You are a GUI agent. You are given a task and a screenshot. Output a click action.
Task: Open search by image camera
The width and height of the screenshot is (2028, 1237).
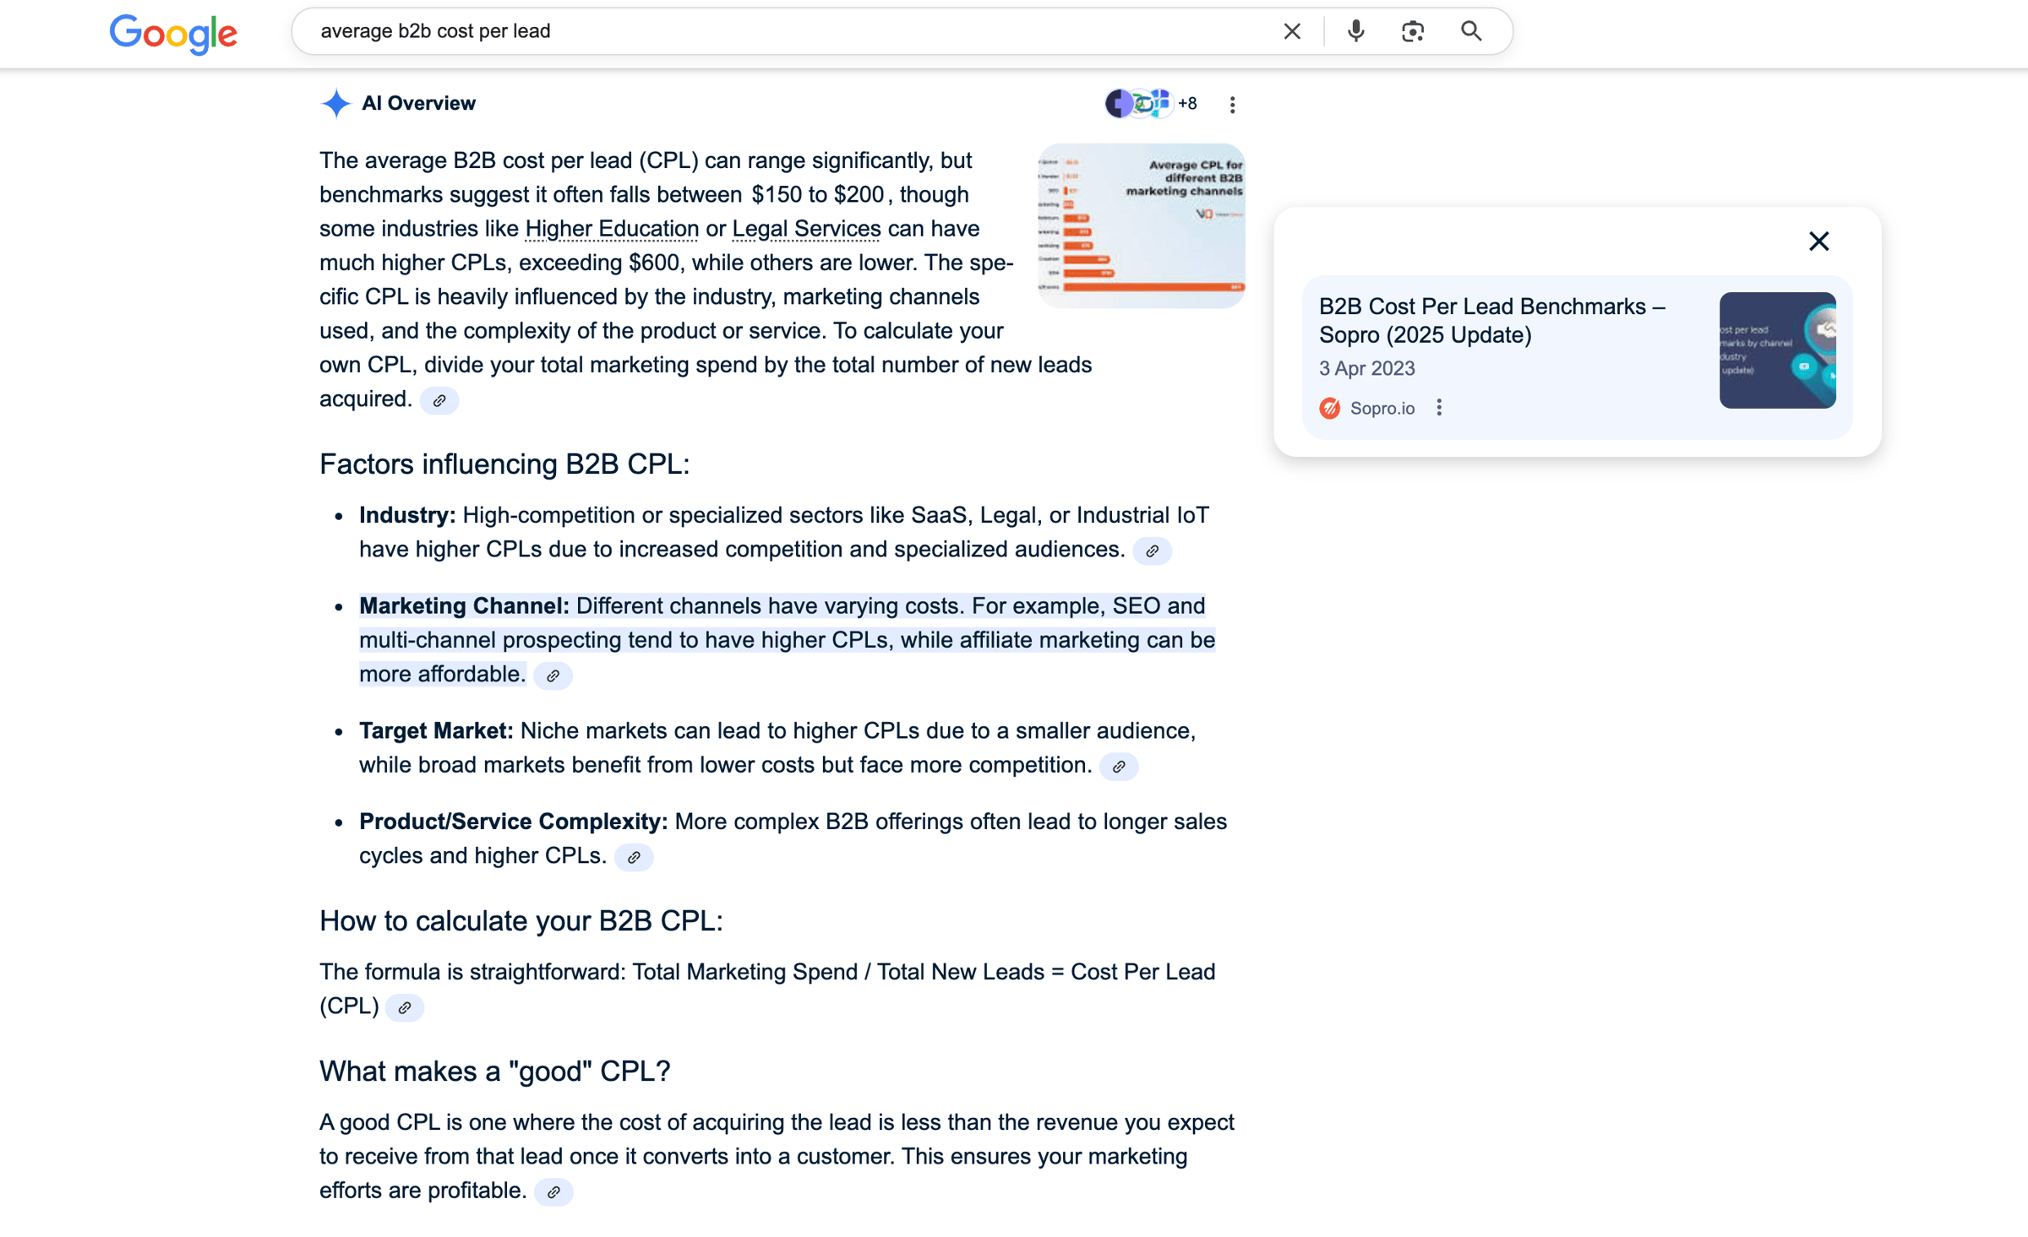pos(1412,31)
